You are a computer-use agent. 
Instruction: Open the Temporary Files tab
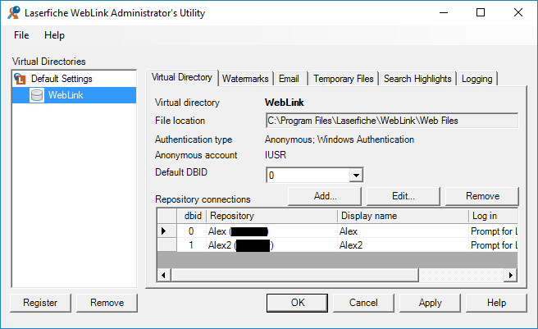[x=343, y=79]
